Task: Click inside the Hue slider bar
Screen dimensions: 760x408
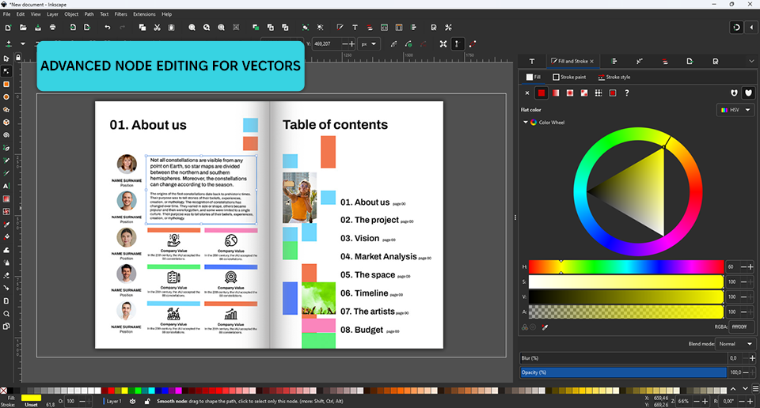Action: coord(625,266)
